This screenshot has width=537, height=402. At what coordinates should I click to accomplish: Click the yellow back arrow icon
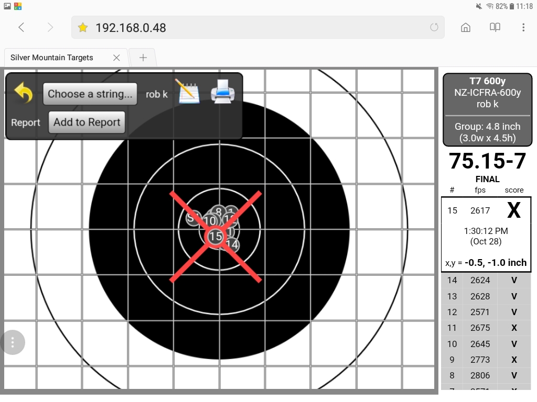tap(23, 93)
